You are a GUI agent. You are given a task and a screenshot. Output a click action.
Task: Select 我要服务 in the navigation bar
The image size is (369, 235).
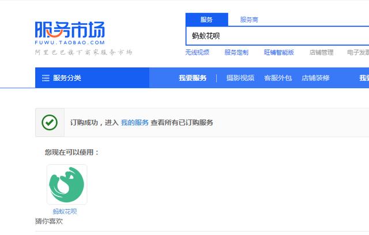(193, 78)
